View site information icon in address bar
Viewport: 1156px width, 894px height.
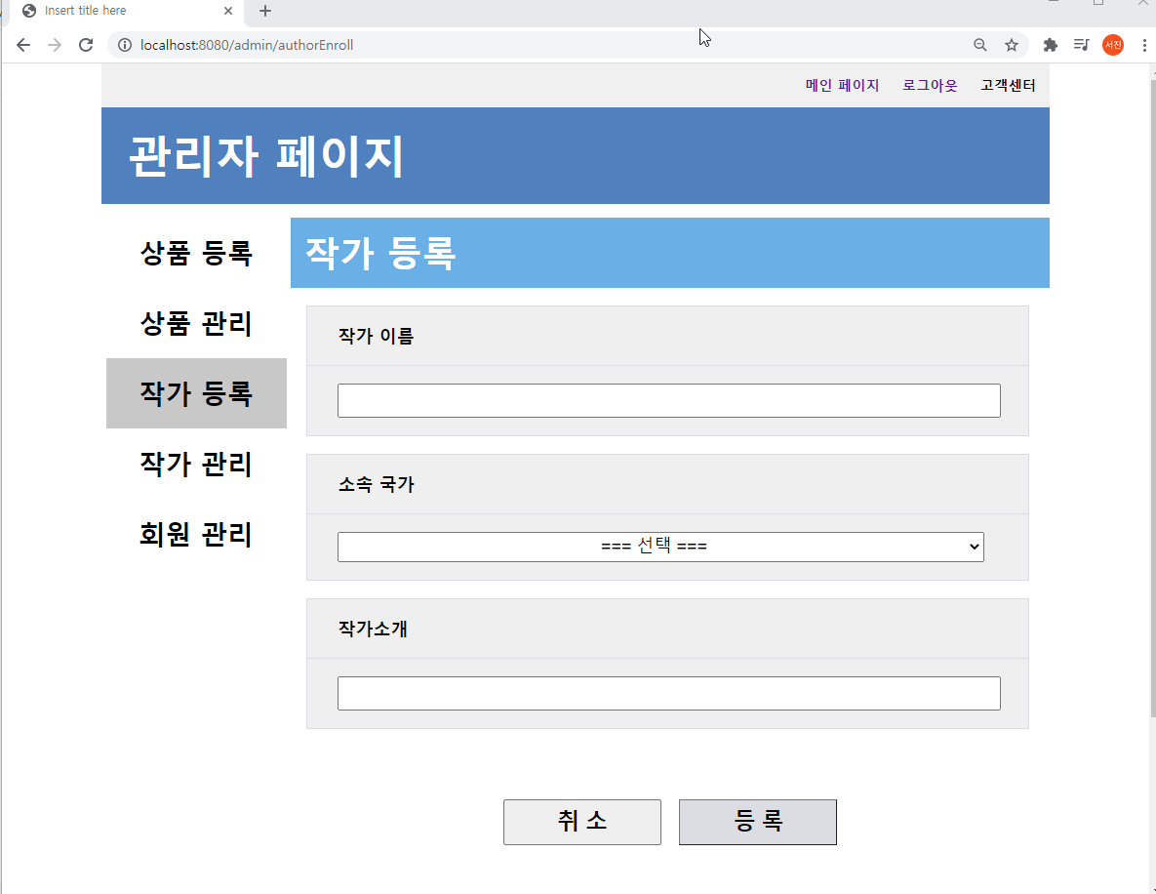pyautogui.click(x=125, y=45)
